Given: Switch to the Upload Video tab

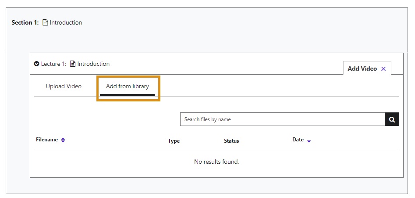Looking at the screenshot, I should pos(64,86).
